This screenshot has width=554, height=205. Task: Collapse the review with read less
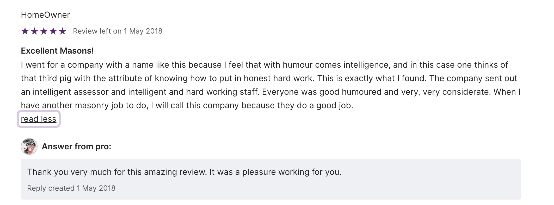[x=39, y=119]
